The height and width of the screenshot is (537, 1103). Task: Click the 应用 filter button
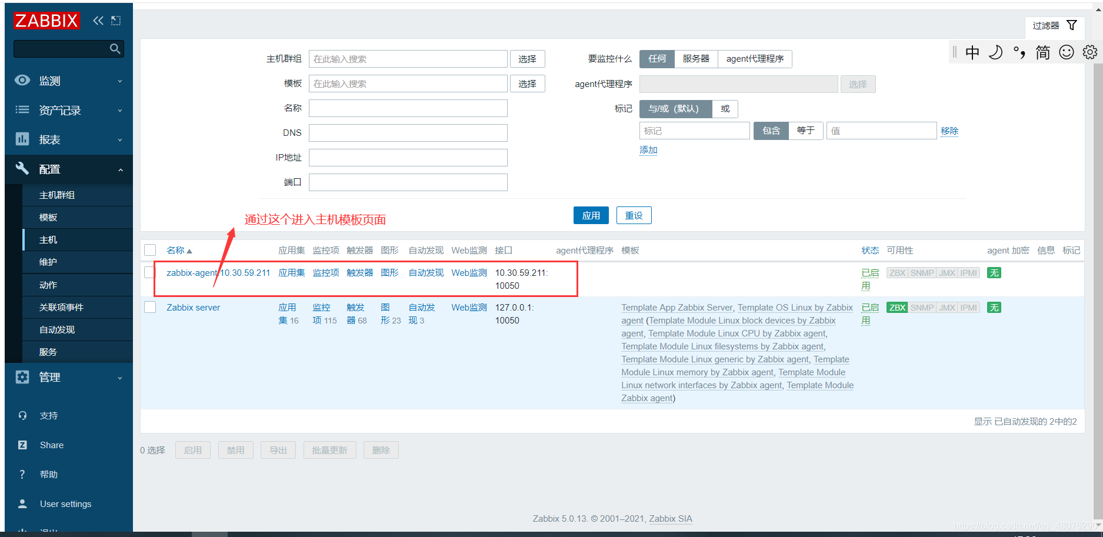click(591, 215)
